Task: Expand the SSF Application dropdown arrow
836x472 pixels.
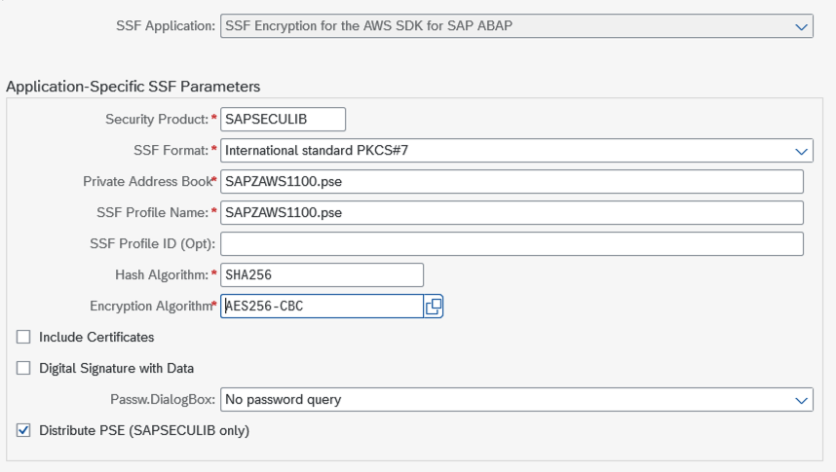Action: [801, 26]
